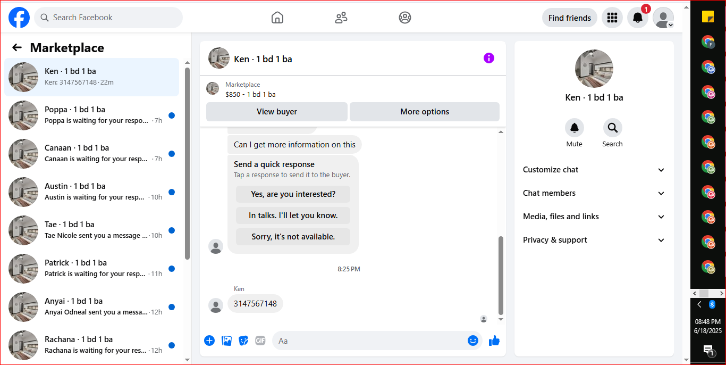Open Canaan 1 bd 1 ba conversation
The image size is (726, 365).
tap(92, 154)
